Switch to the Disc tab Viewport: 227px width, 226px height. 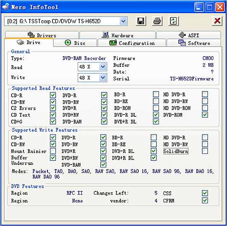(x=75, y=43)
